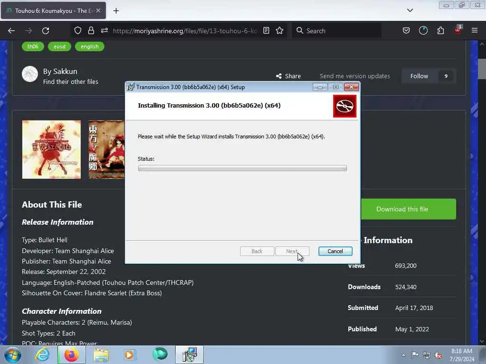Click downloads value 524,340
Image resolution: width=486 pixels, height=364 pixels.
click(x=406, y=287)
